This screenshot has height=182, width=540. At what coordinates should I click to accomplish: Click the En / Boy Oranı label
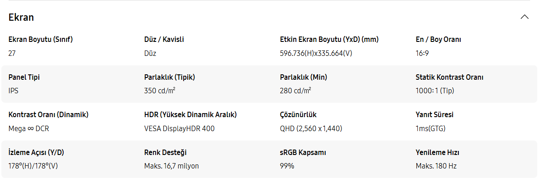point(438,40)
